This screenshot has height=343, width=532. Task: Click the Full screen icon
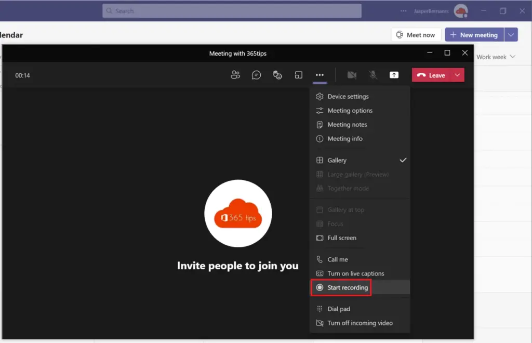[x=320, y=238]
